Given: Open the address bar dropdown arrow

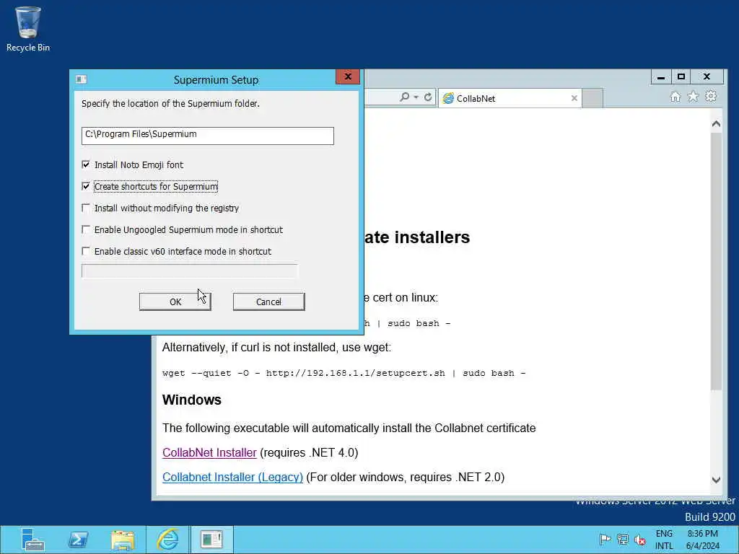Looking at the screenshot, I should click(x=416, y=97).
